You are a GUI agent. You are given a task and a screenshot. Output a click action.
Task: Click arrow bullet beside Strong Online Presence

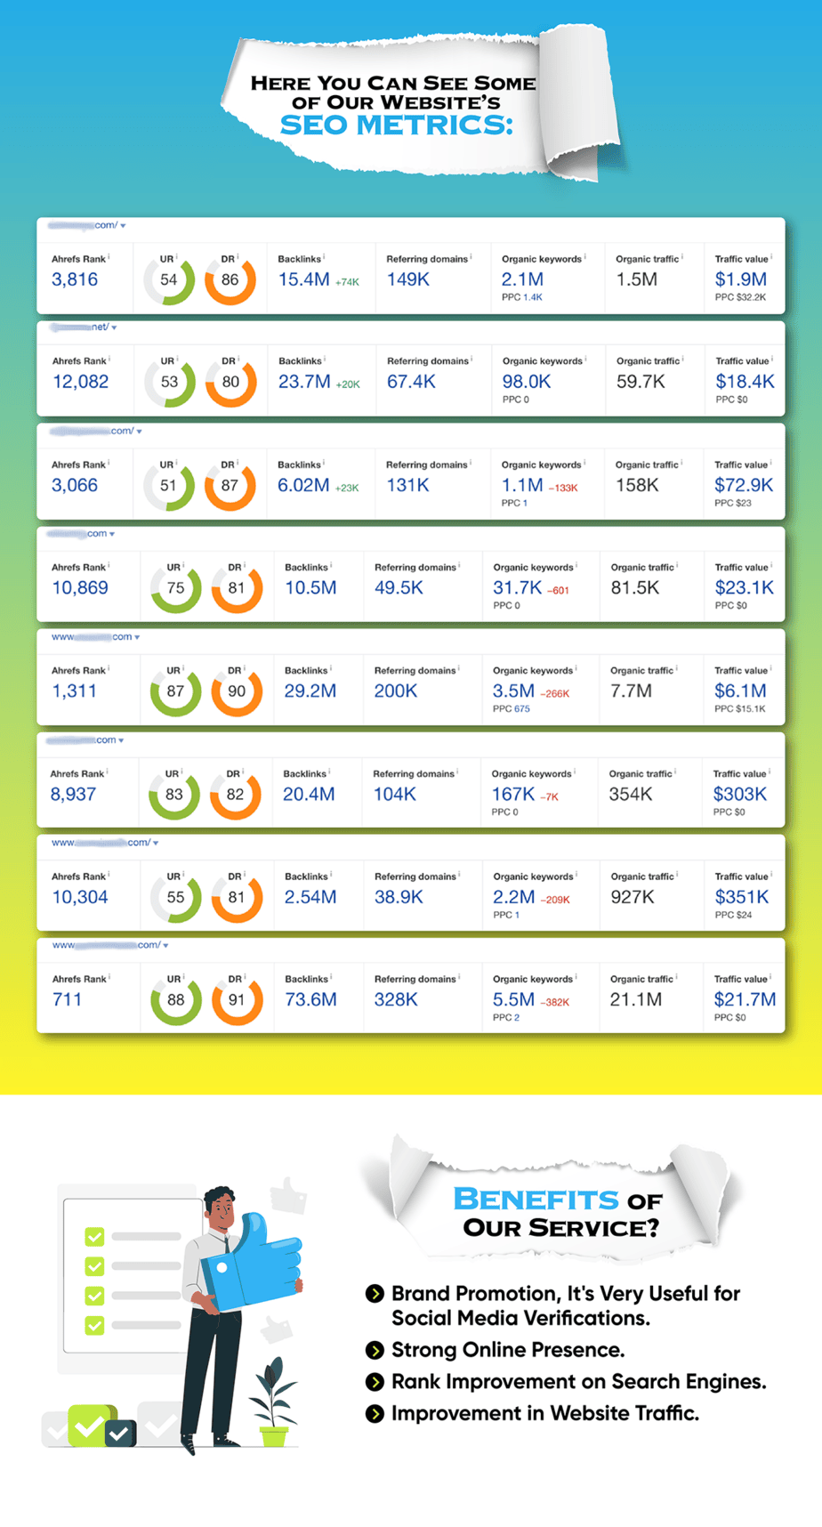(375, 1350)
